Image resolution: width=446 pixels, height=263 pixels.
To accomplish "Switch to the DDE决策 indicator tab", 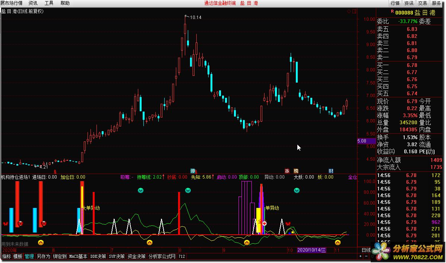I will tap(98, 256).
